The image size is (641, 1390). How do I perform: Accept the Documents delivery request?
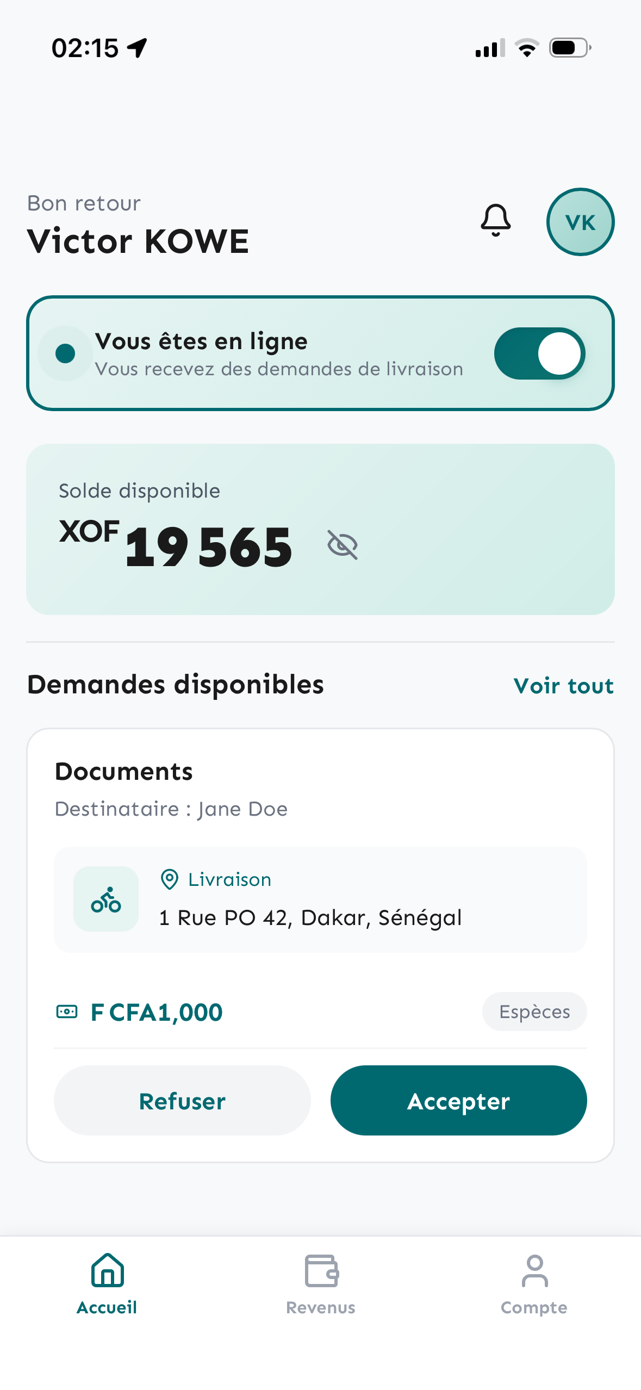(458, 1100)
